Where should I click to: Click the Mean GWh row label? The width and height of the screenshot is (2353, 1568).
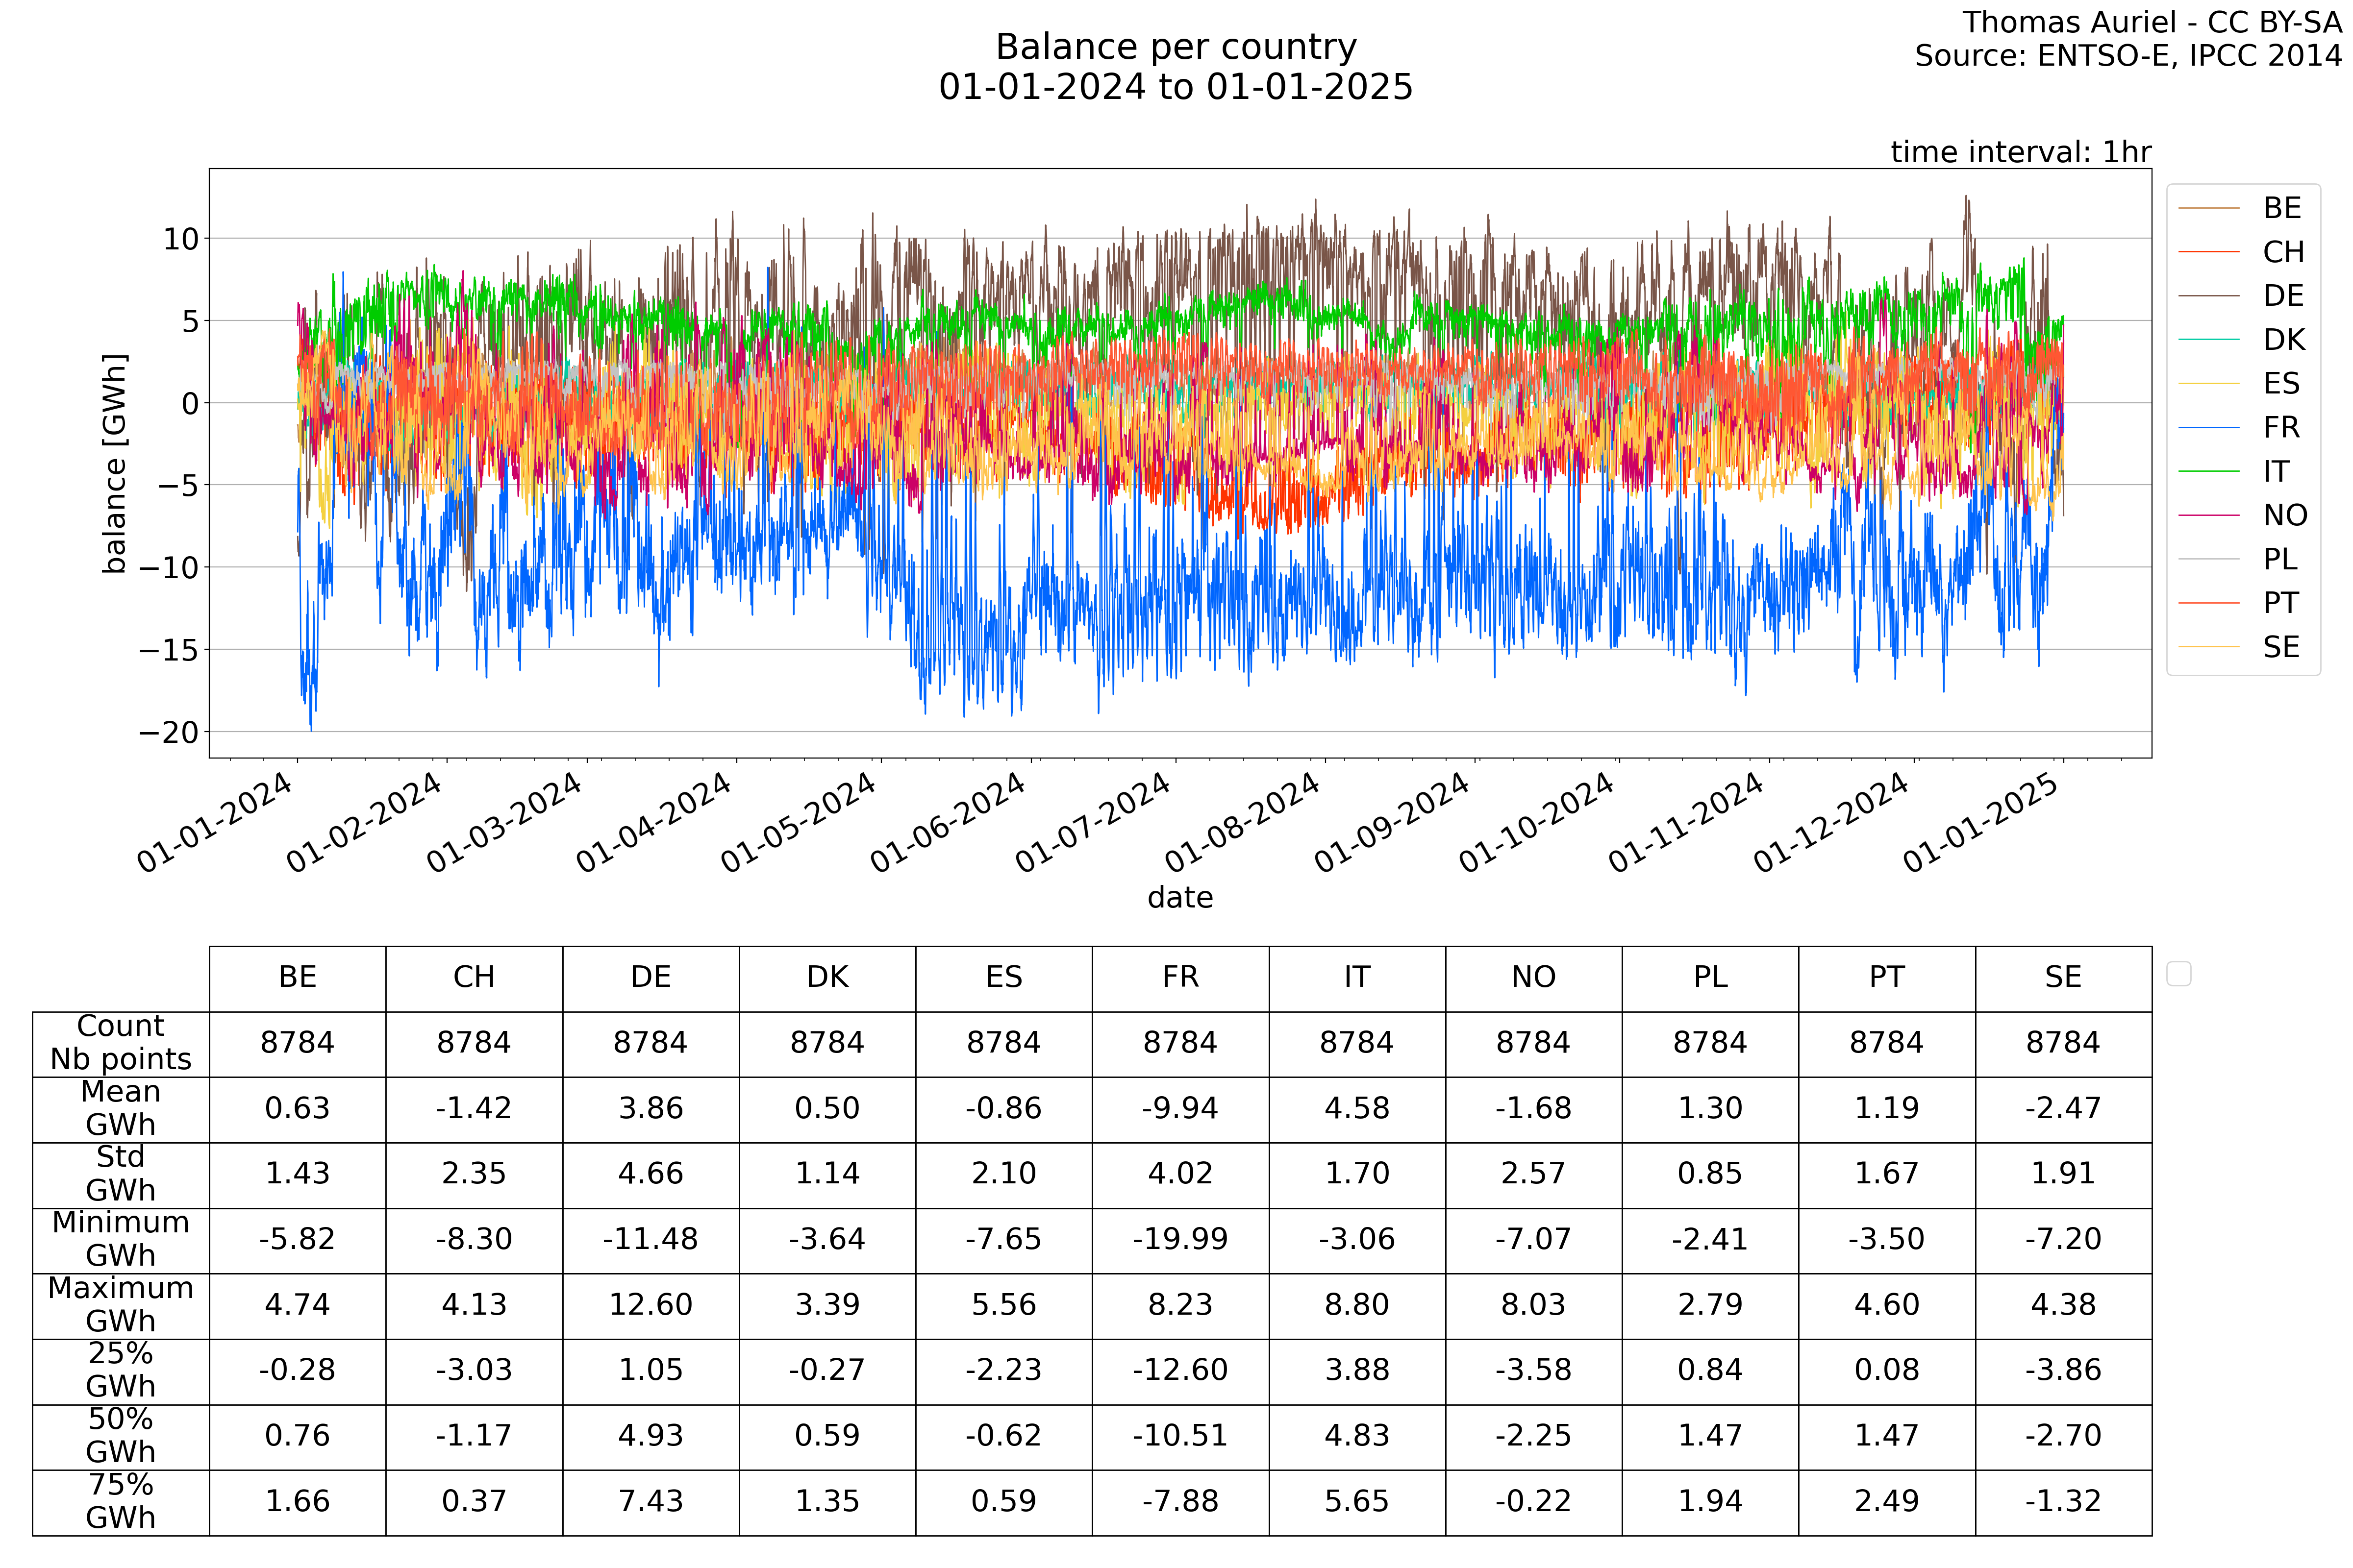(x=120, y=1108)
